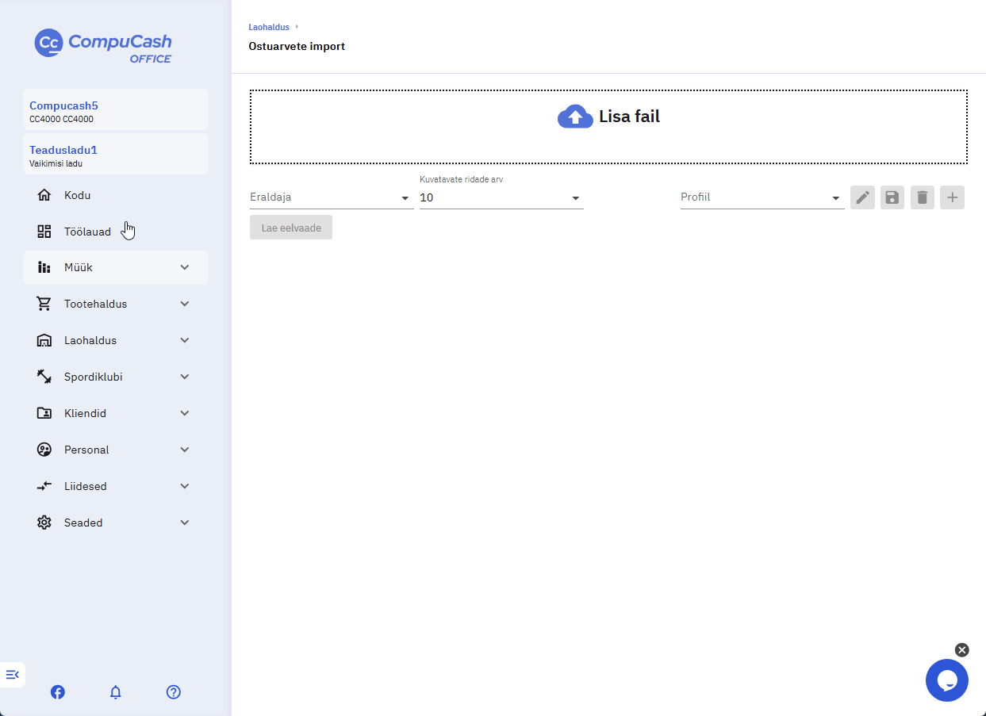Open the chat support bubble
Screen dimensions: 986x716
tap(947, 680)
